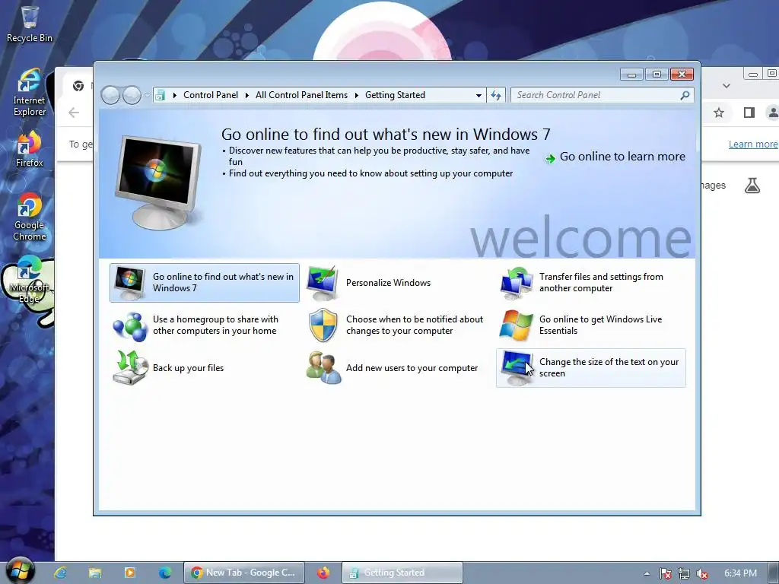Open the Firefox desktop shortcut
779x584 pixels.
coord(30,149)
